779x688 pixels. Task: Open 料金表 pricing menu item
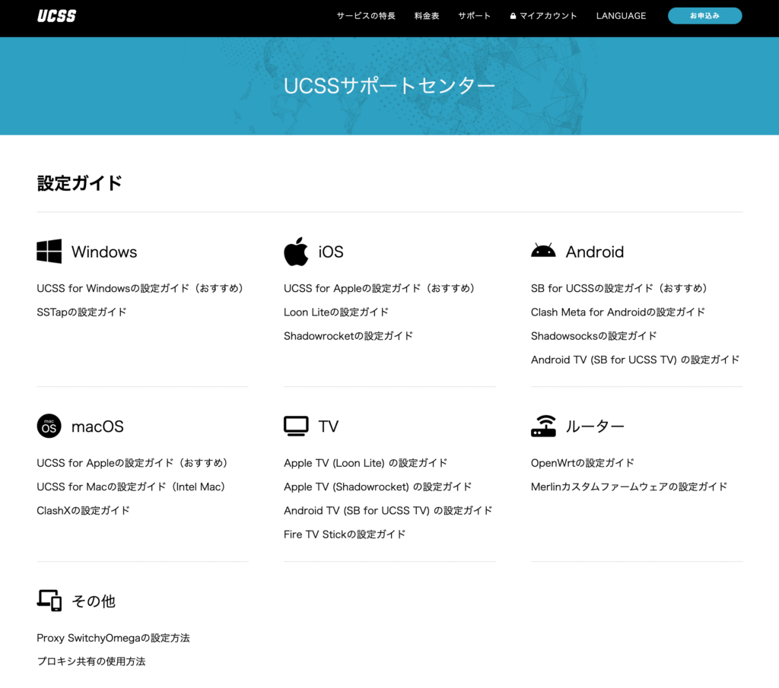pyautogui.click(x=427, y=16)
